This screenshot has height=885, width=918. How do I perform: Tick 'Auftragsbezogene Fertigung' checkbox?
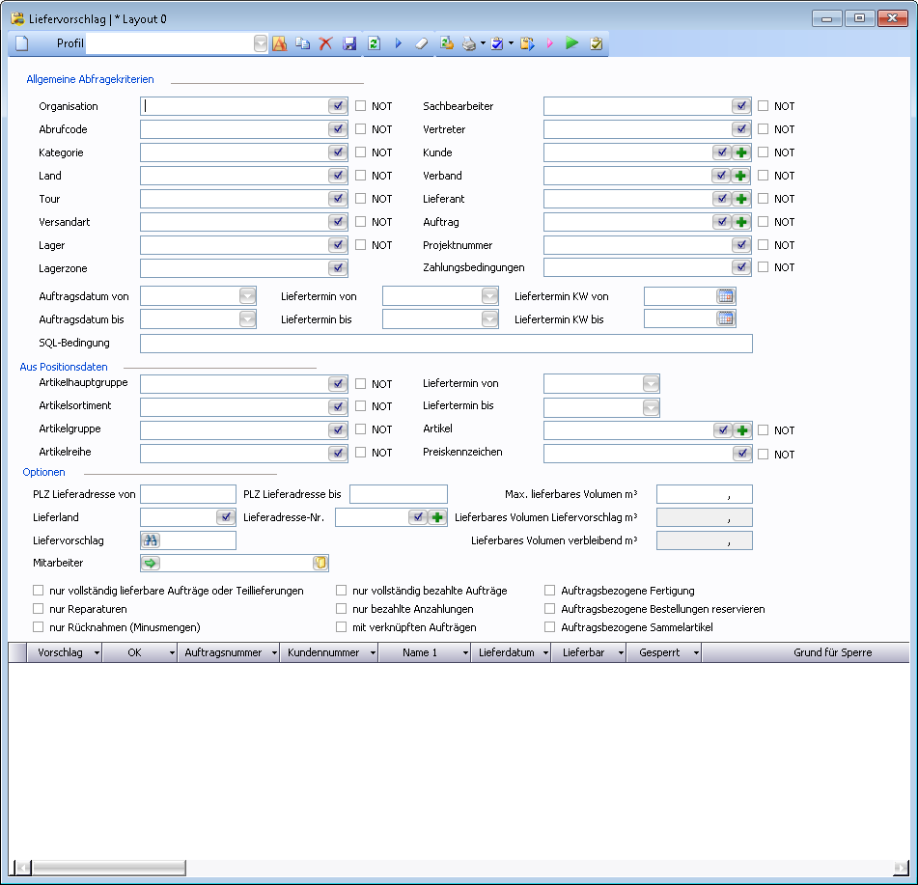(551, 591)
